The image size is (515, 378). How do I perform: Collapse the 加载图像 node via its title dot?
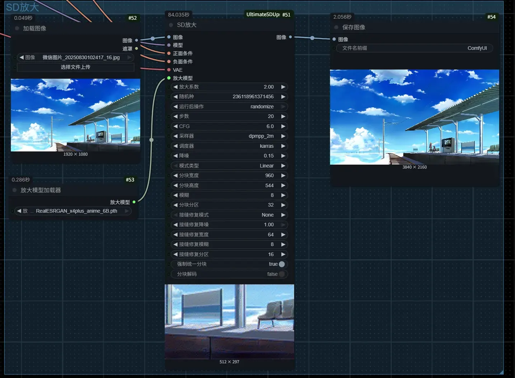click(x=17, y=28)
